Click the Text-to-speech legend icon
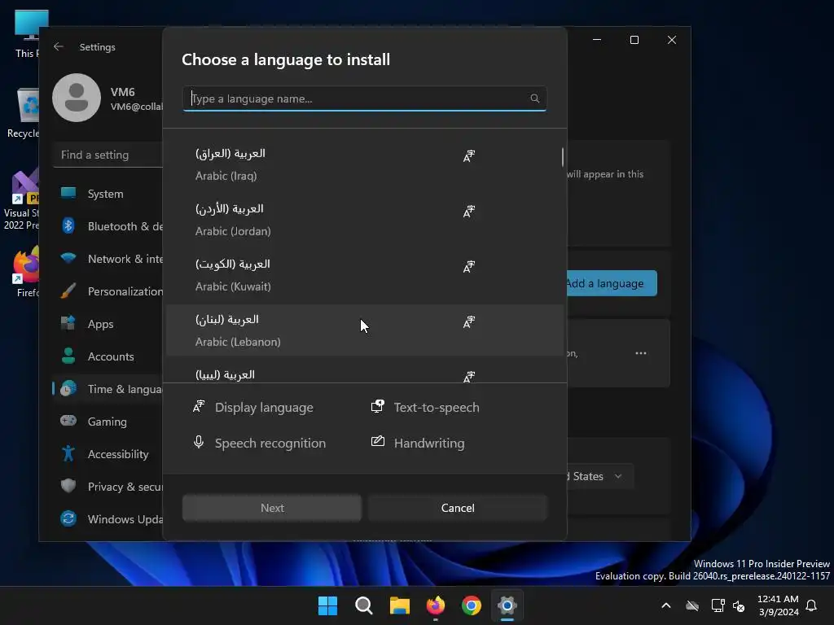This screenshot has width=834, height=625. 377,407
